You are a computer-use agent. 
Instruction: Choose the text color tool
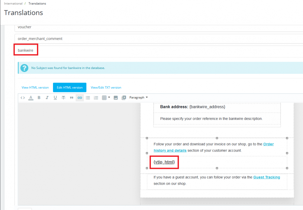pos(31,98)
